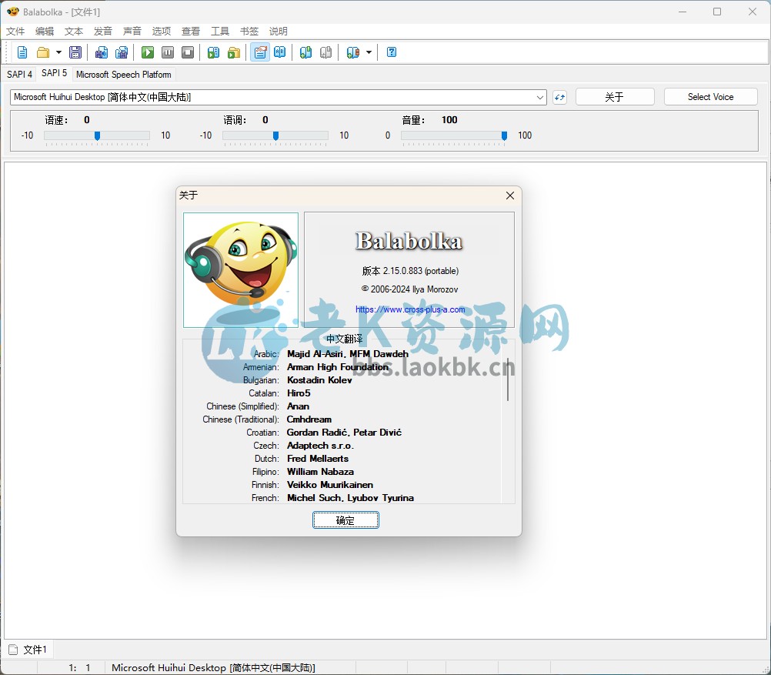
Task: Open the 编辑 menu
Action: 45,32
